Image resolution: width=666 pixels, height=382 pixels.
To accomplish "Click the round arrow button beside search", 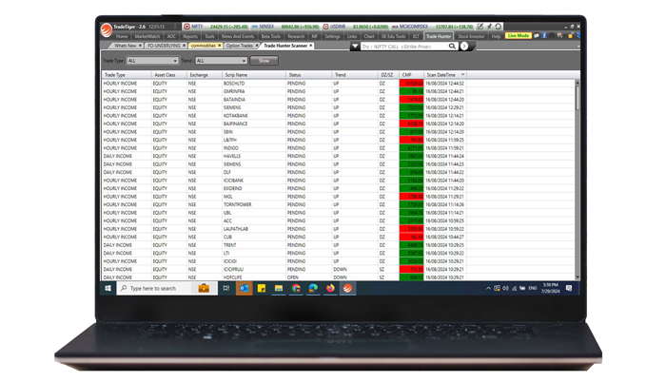I will click(464, 46).
